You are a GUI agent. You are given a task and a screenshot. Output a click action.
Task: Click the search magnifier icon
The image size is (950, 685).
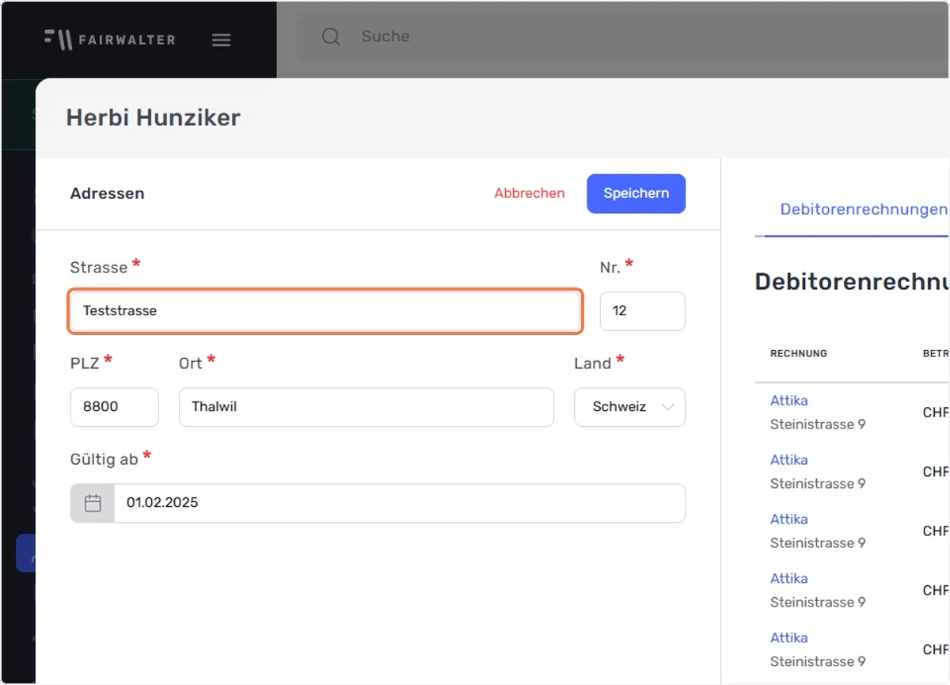tap(331, 36)
